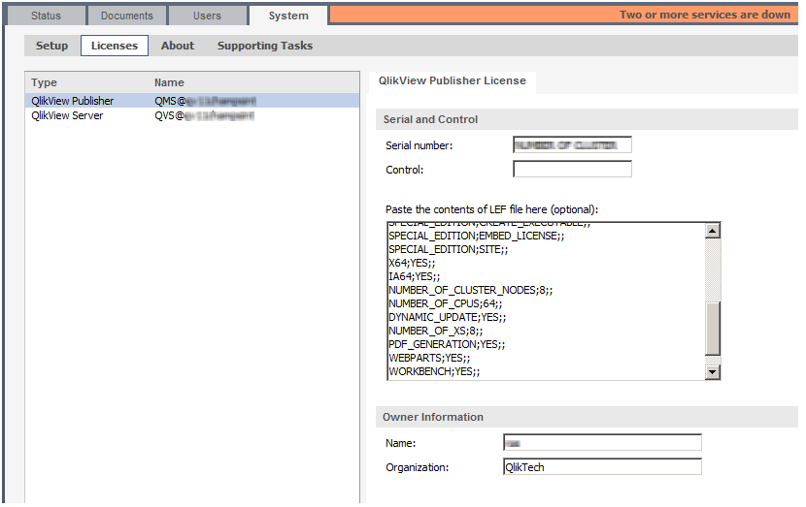The height and width of the screenshot is (507, 806).
Task: Open the Users tab
Action: [206, 16]
